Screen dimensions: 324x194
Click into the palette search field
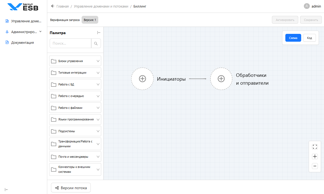point(71,43)
